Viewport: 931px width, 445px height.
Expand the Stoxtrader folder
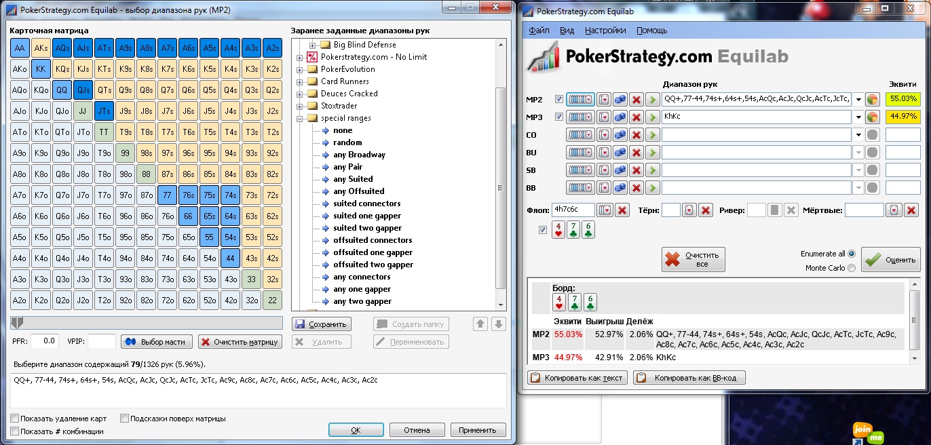[299, 106]
